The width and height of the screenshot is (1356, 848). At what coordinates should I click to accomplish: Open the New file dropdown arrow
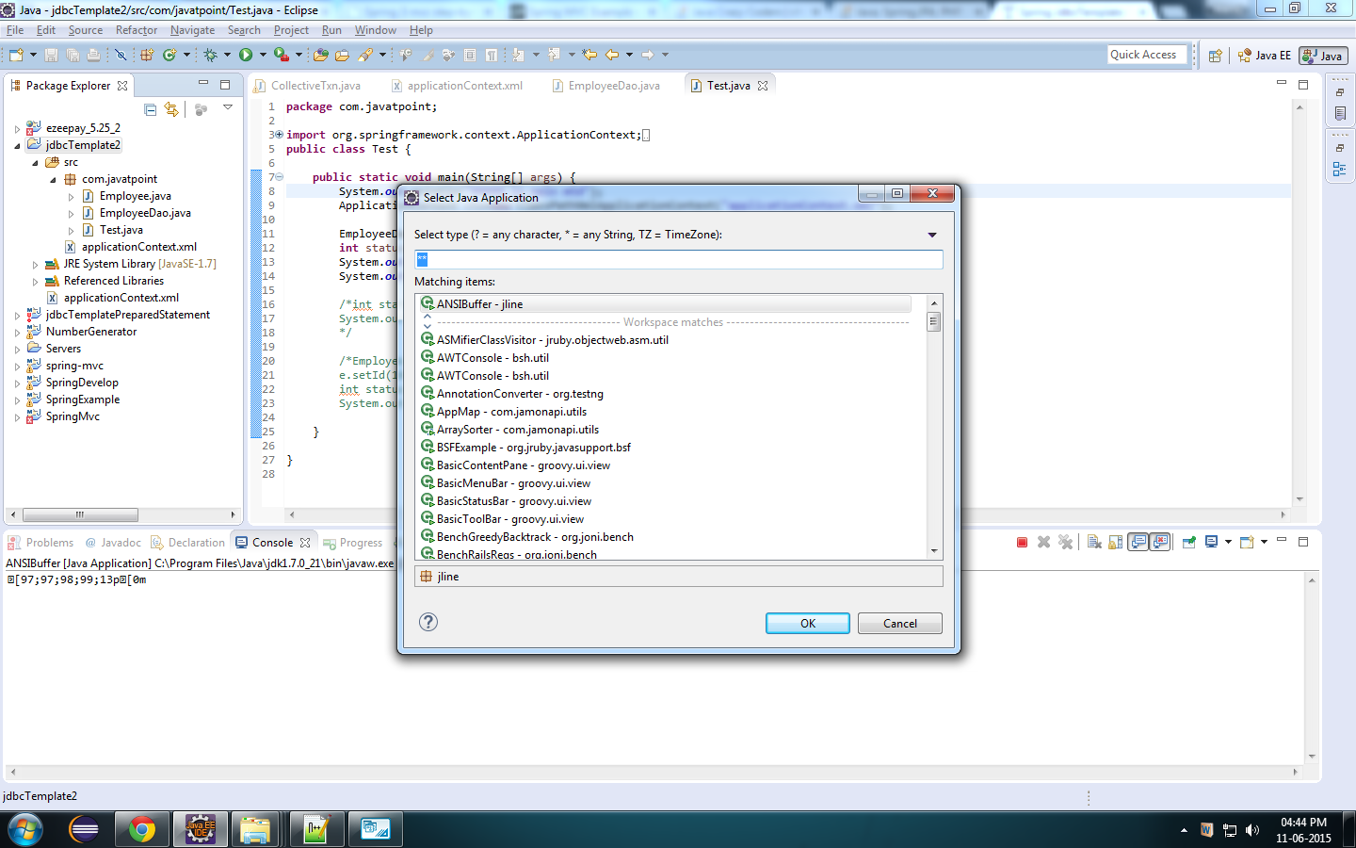coord(33,55)
